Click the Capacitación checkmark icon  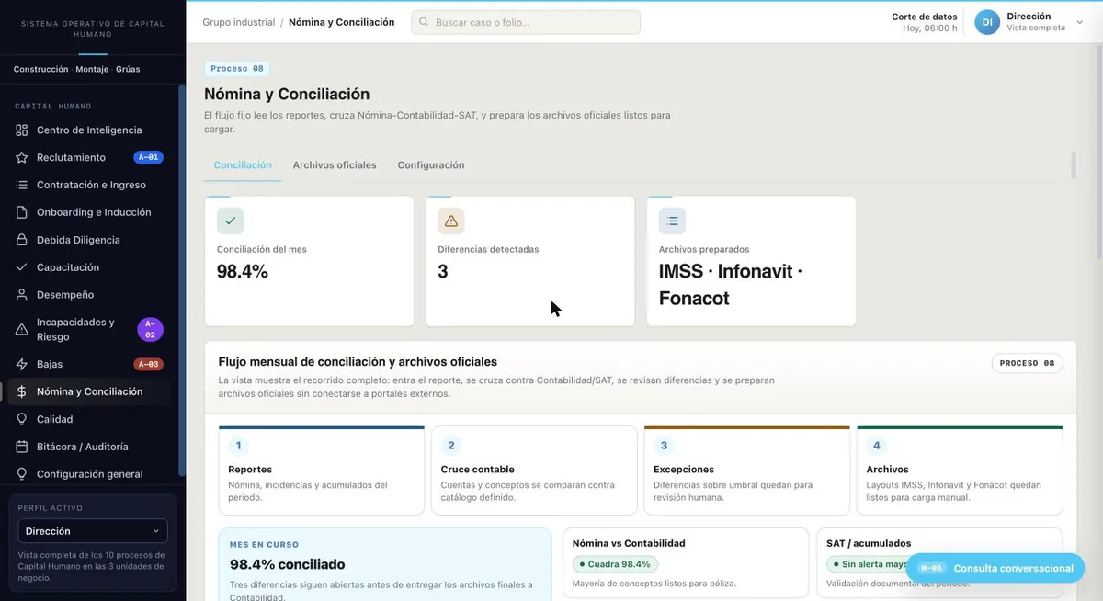click(22, 268)
